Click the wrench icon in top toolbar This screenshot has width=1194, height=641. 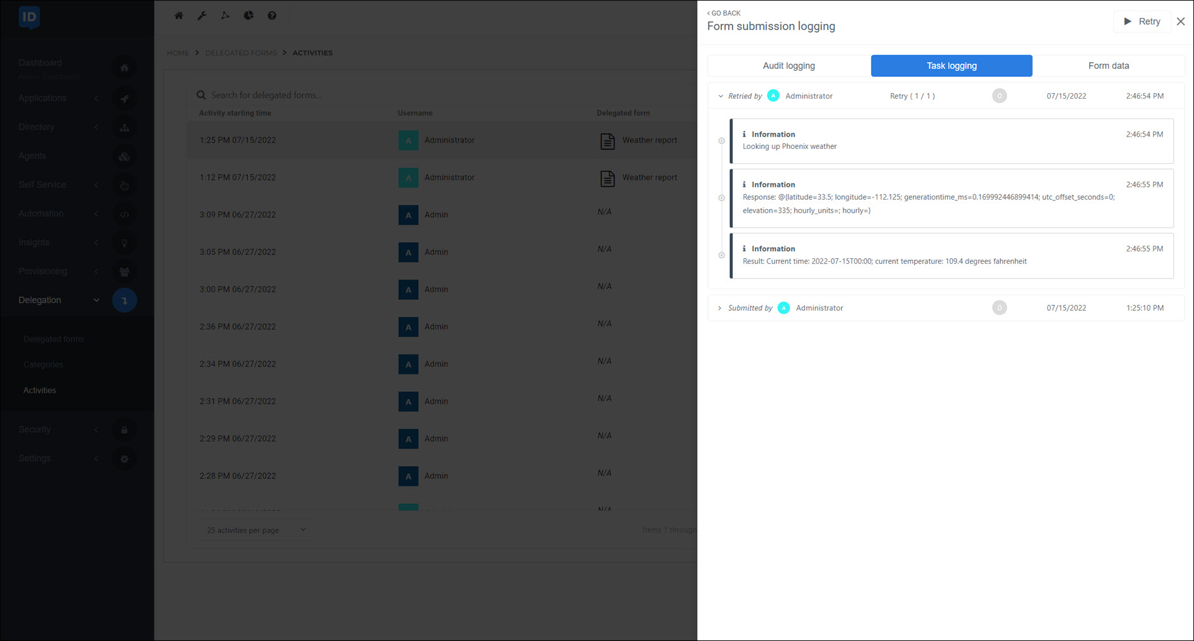pos(202,16)
